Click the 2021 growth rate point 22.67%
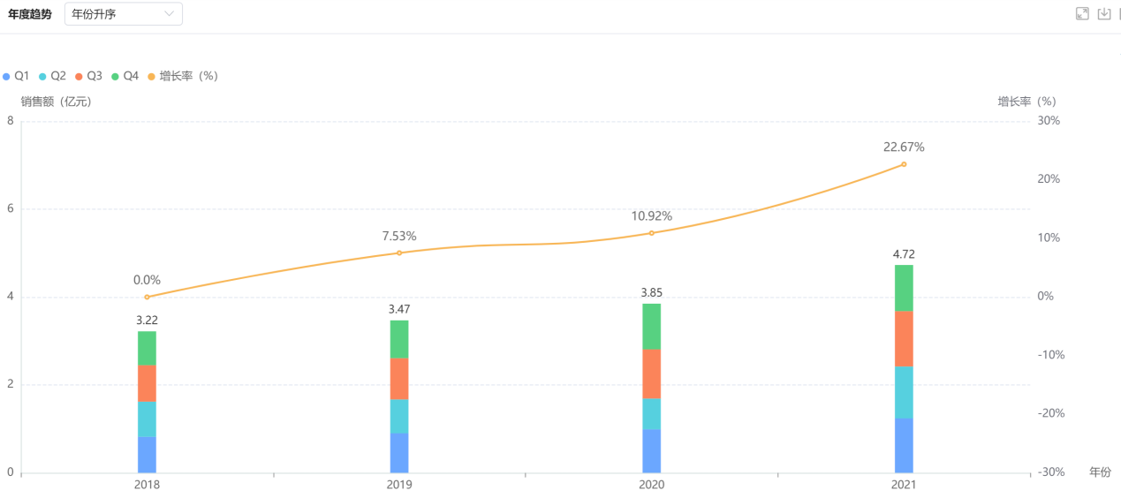Screen dimensions: 1121x498 904,164
